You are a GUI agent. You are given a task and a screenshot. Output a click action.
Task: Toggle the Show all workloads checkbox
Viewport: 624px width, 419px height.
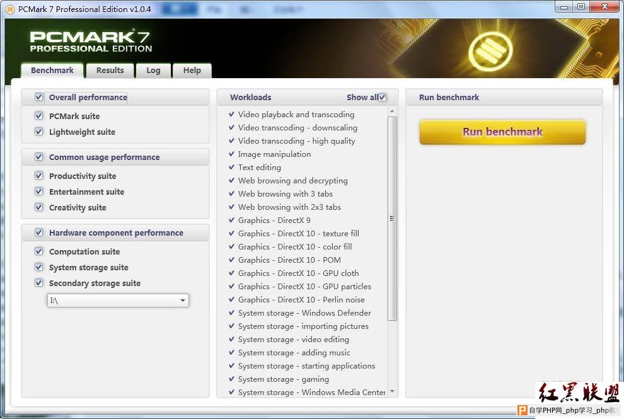(x=382, y=97)
